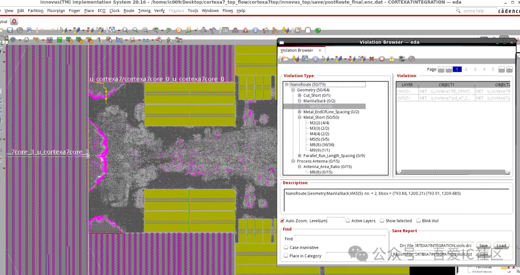Click the zoom out magnifier icon

[135, 30]
